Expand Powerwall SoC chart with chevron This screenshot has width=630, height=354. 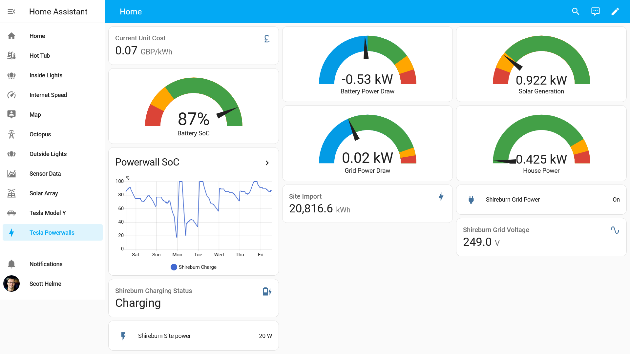[267, 163]
